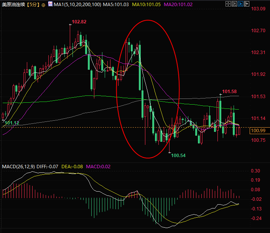Click the MA1(5,10,20,200,100) indicator label
Screen dimensions: 270x233
point(77,5)
